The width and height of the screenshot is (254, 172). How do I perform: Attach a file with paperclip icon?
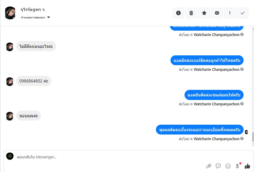(209, 166)
